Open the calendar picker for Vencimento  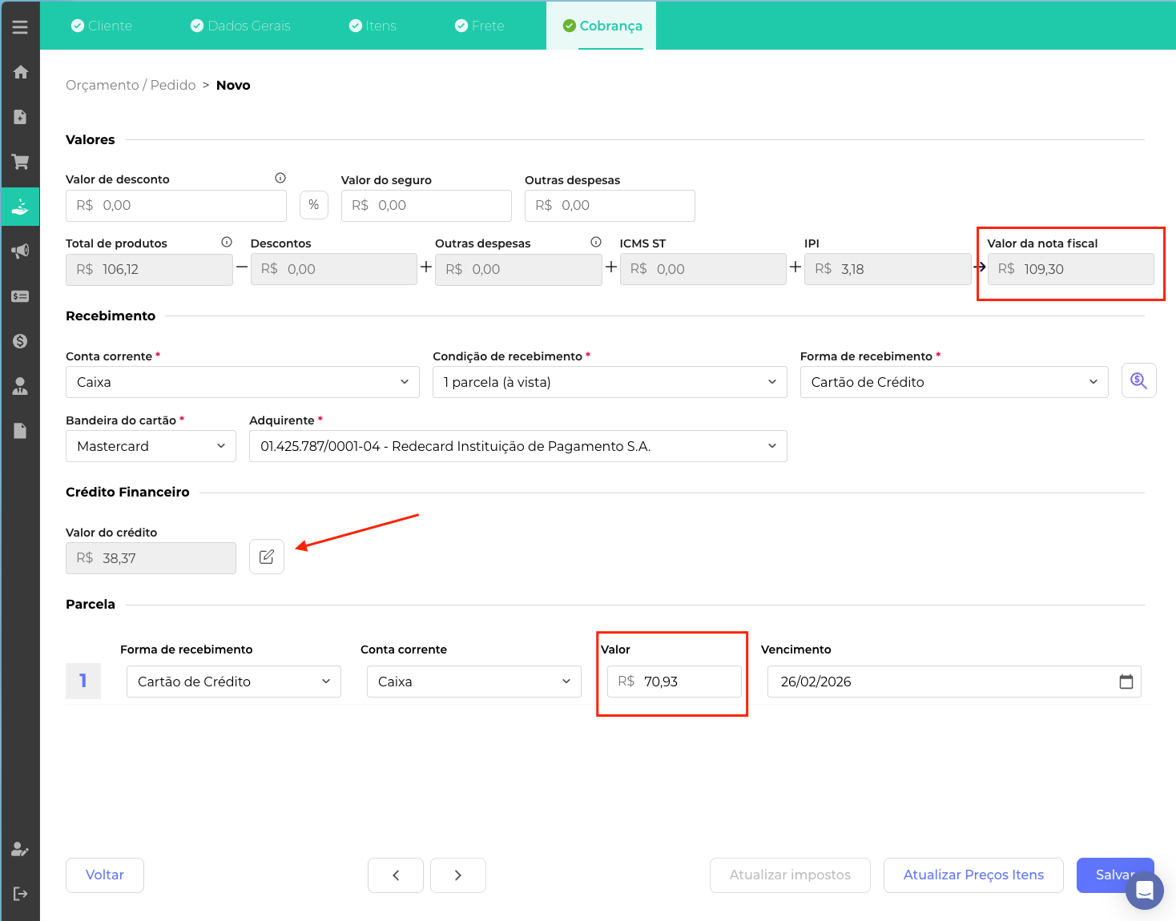tap(1126, 682)
